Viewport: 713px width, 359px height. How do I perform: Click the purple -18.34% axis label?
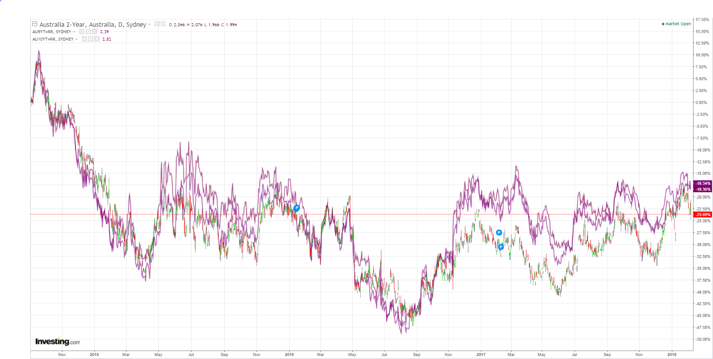[x=703, y=184]
